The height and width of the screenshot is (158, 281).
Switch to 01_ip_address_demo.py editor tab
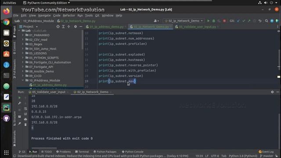coord(106,27)
